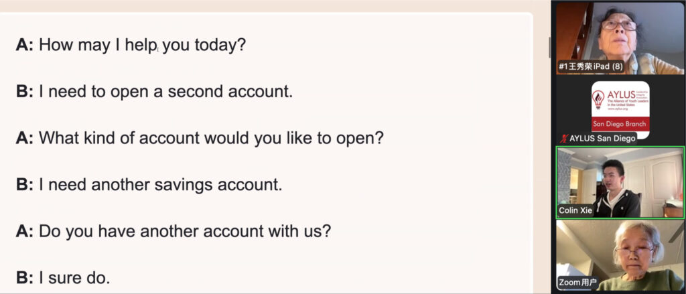Click the bold 'B:' before 'I sure do.'
The height and width of the screenshot is (294, 686).
tap(25, 277)
